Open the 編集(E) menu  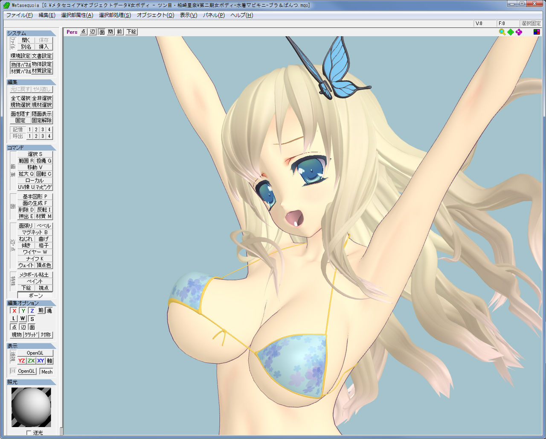(x=47, y=15)
